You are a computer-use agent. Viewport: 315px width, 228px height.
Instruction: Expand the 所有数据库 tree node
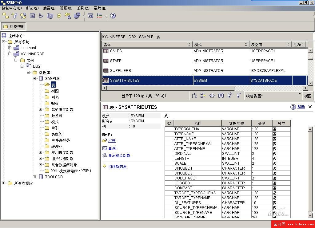4,183
